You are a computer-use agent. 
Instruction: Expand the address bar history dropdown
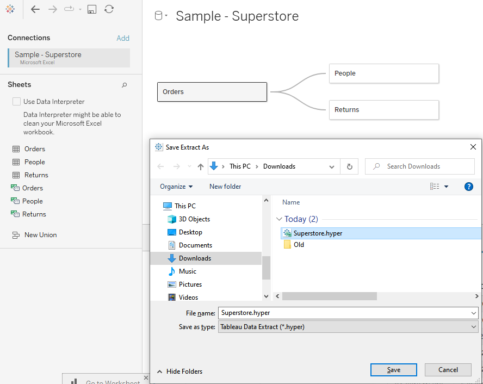click(x=332, y=167)
